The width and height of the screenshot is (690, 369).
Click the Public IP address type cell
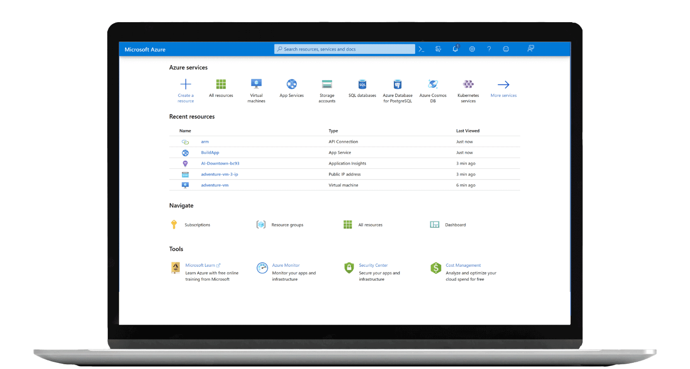pyautogui.click(x=345, y=174)
